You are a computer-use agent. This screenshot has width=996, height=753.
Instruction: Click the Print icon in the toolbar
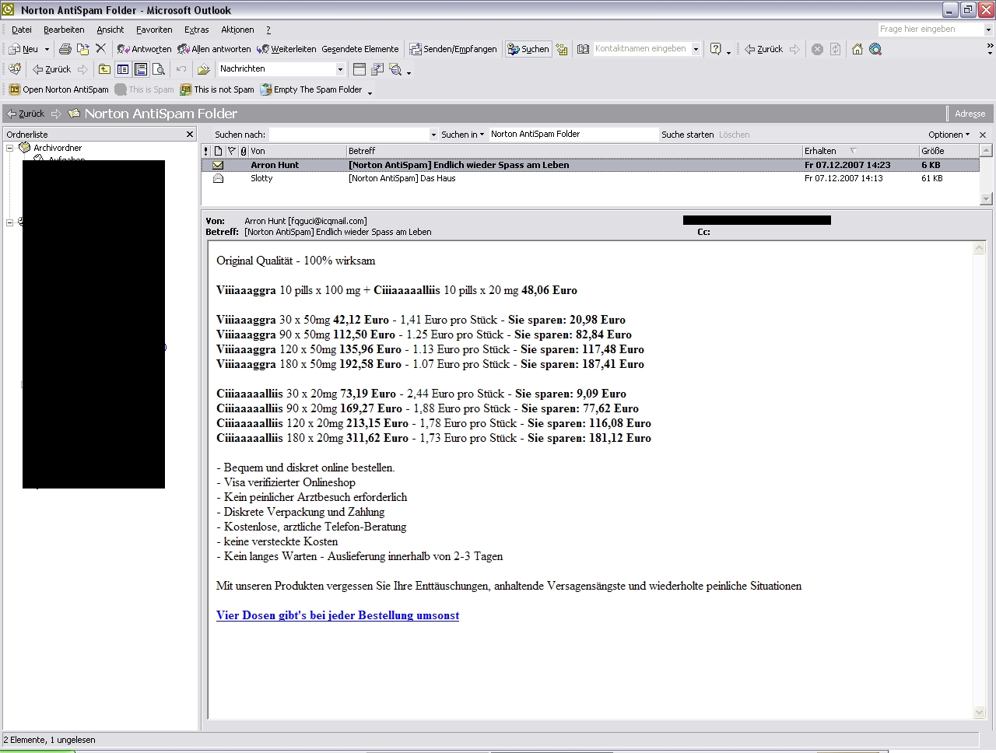click(x=65, y=49)
